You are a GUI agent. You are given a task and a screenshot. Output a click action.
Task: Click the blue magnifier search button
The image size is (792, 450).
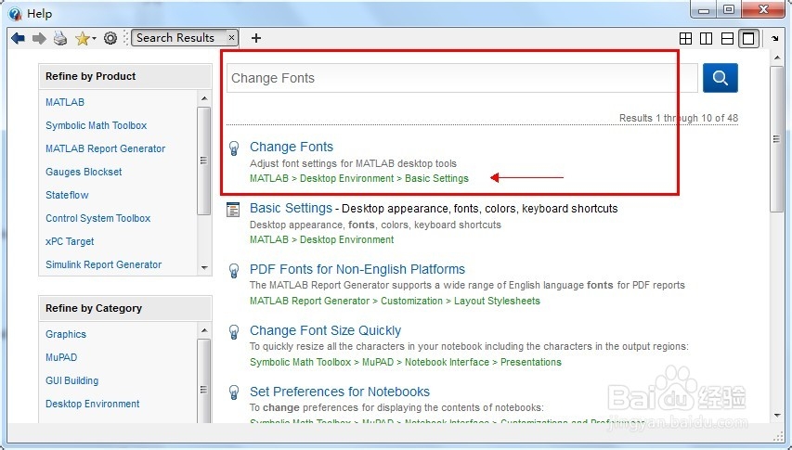point(721,78)
